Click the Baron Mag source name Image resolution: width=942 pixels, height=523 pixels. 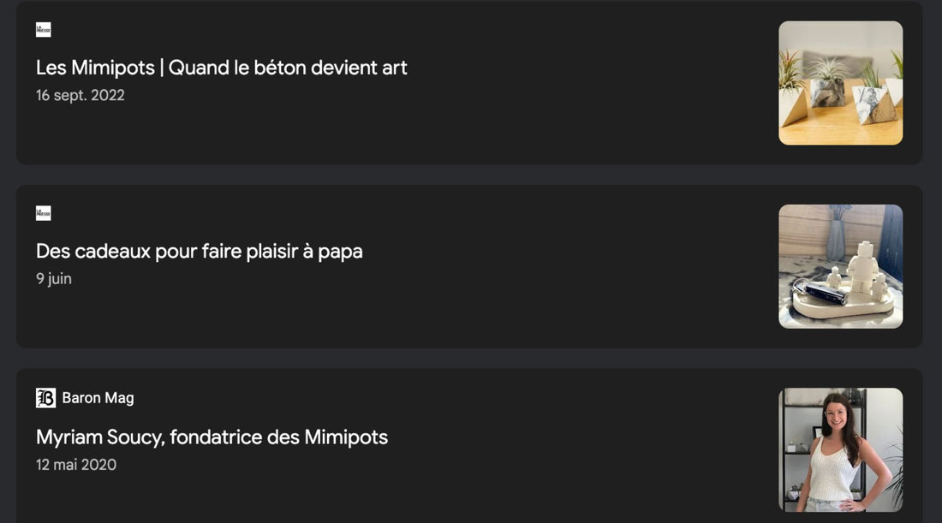tap(98, 398)
